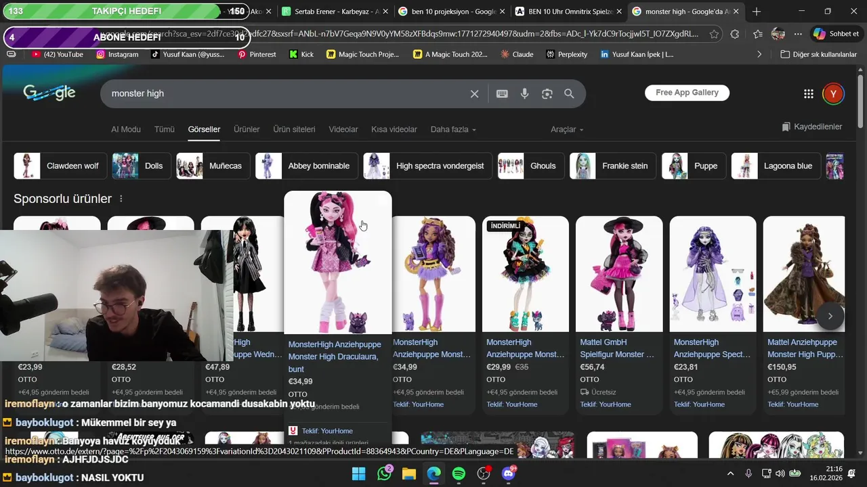Open the Perplexity bookmark
This screenshot has width=867, height=487.
pos(566,54)
